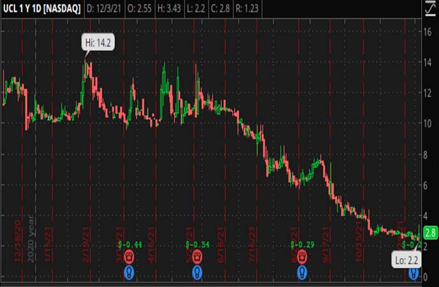Click the blue earnings lightbulb below $-0.44
The height and width of the screenshot is (287, 439).
(129, 272)
